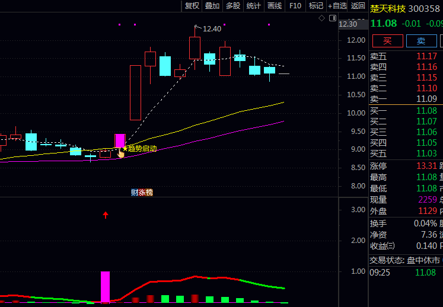Click the 榜 badge below chart

click(149, 193)
